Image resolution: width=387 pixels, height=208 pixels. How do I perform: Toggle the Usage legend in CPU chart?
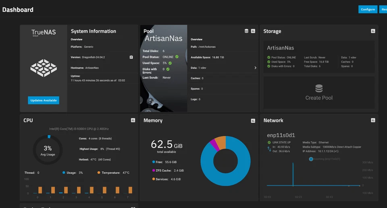64,173
